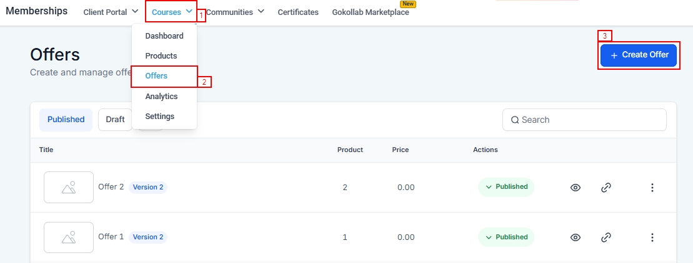The width and height of the screenshot is (693, 263).
Task: Open three-dot menu for Offer 2
Action: (652, 187)
